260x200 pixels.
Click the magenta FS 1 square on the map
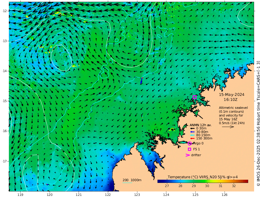[x=195, y=97]
